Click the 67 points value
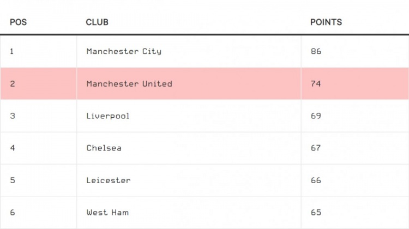Viewport: 409px width, 229px height. 316,148
